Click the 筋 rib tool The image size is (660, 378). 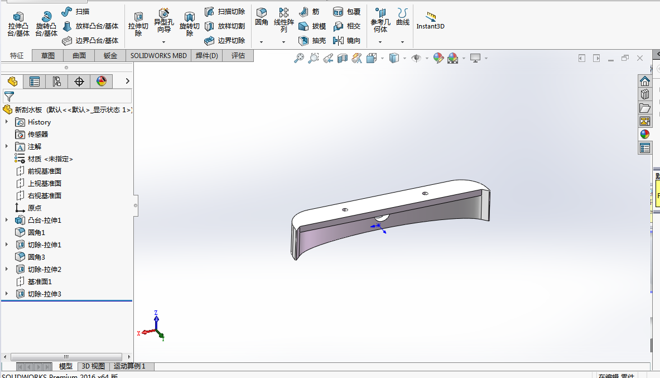[310, 12]
